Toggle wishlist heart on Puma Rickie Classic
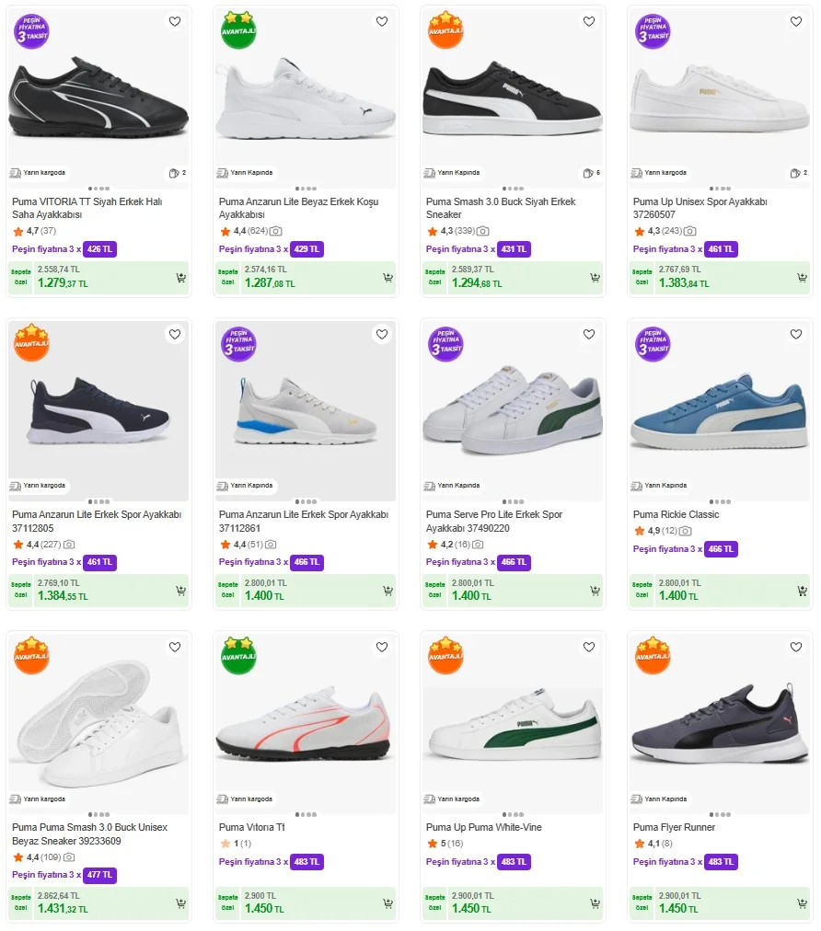This screenshot has height=931, width=821. [796, 334]
